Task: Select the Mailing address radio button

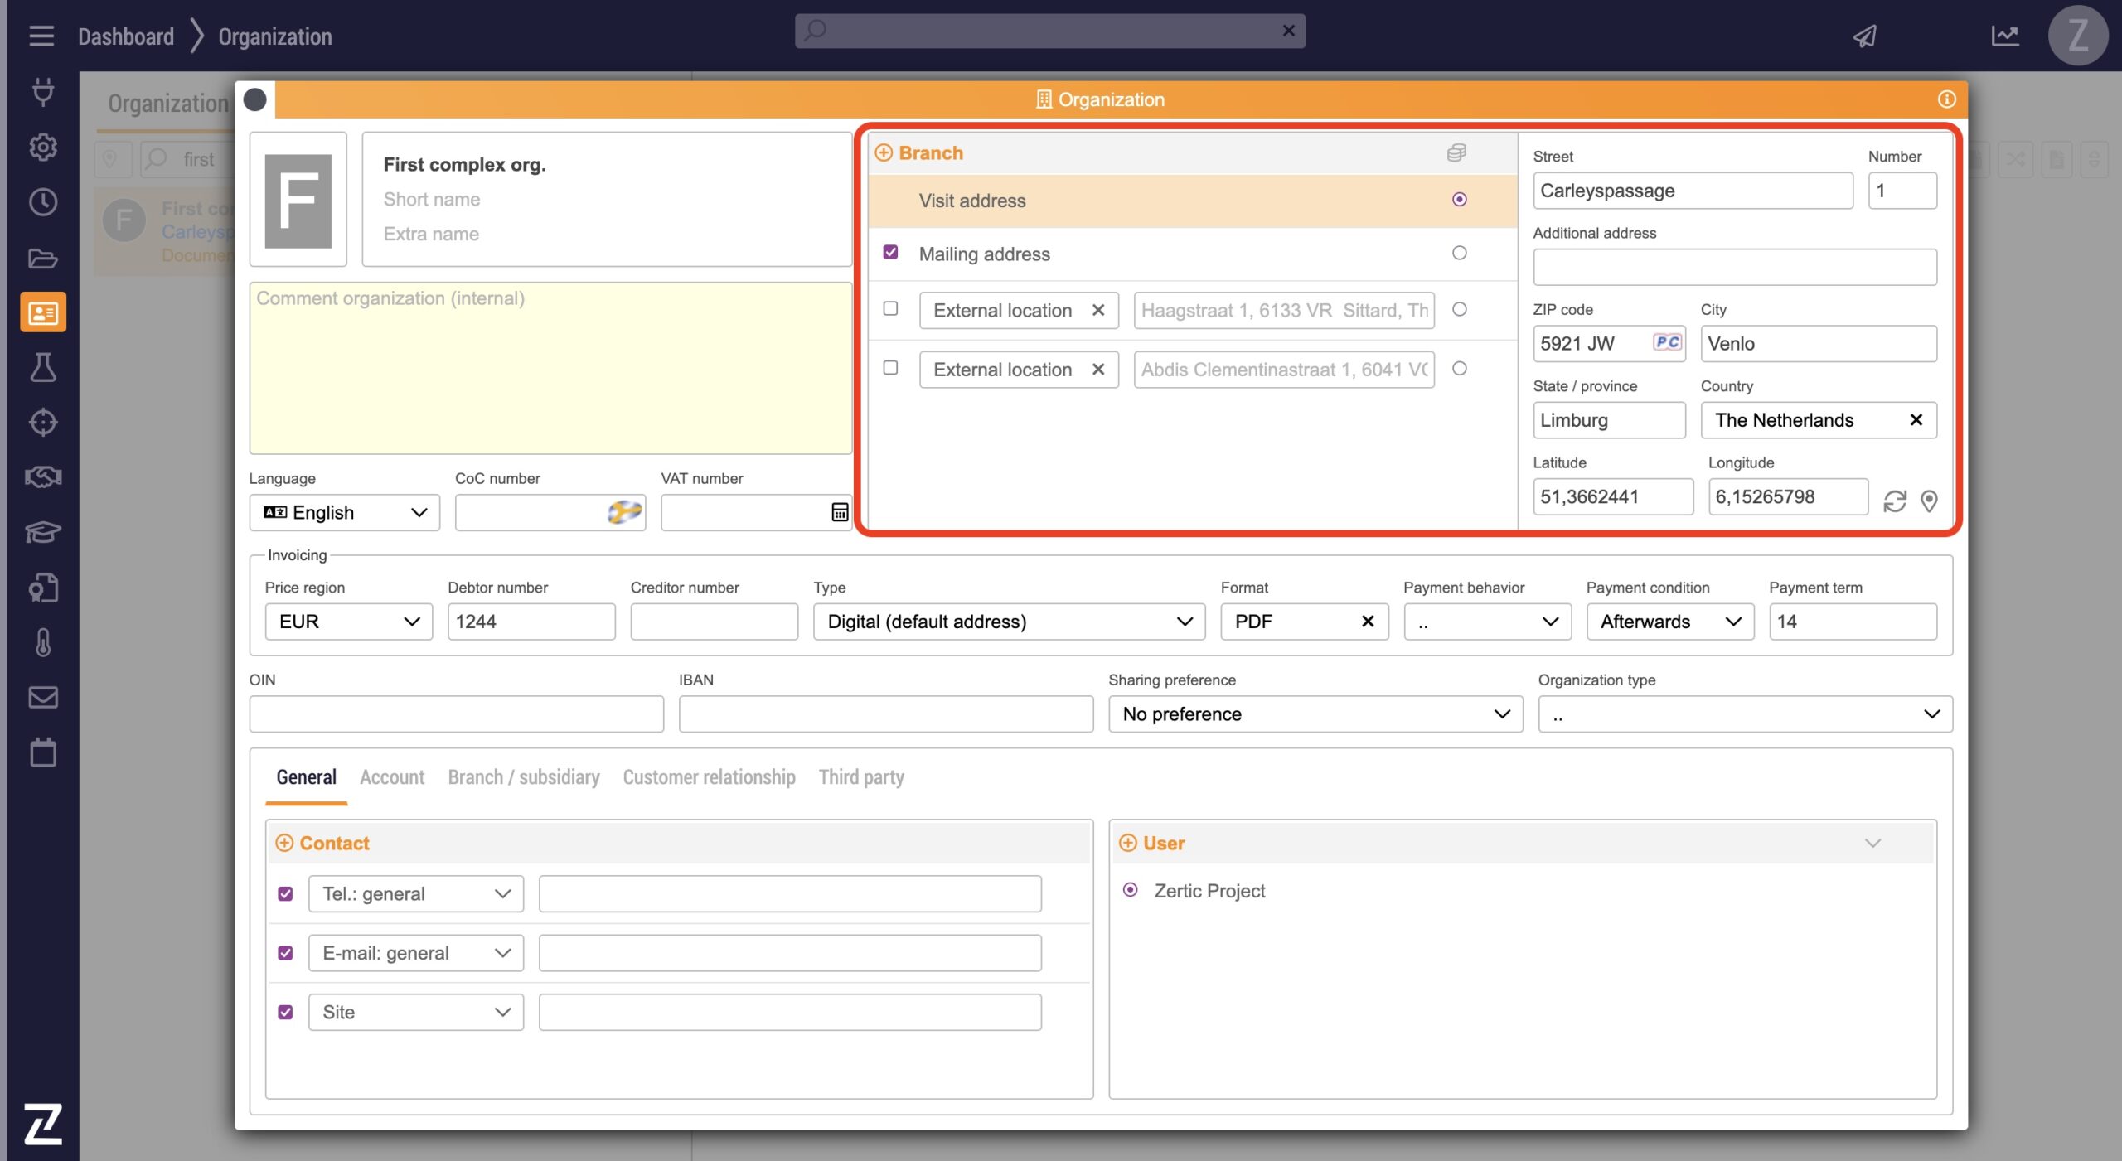Action: point(1459,253)
